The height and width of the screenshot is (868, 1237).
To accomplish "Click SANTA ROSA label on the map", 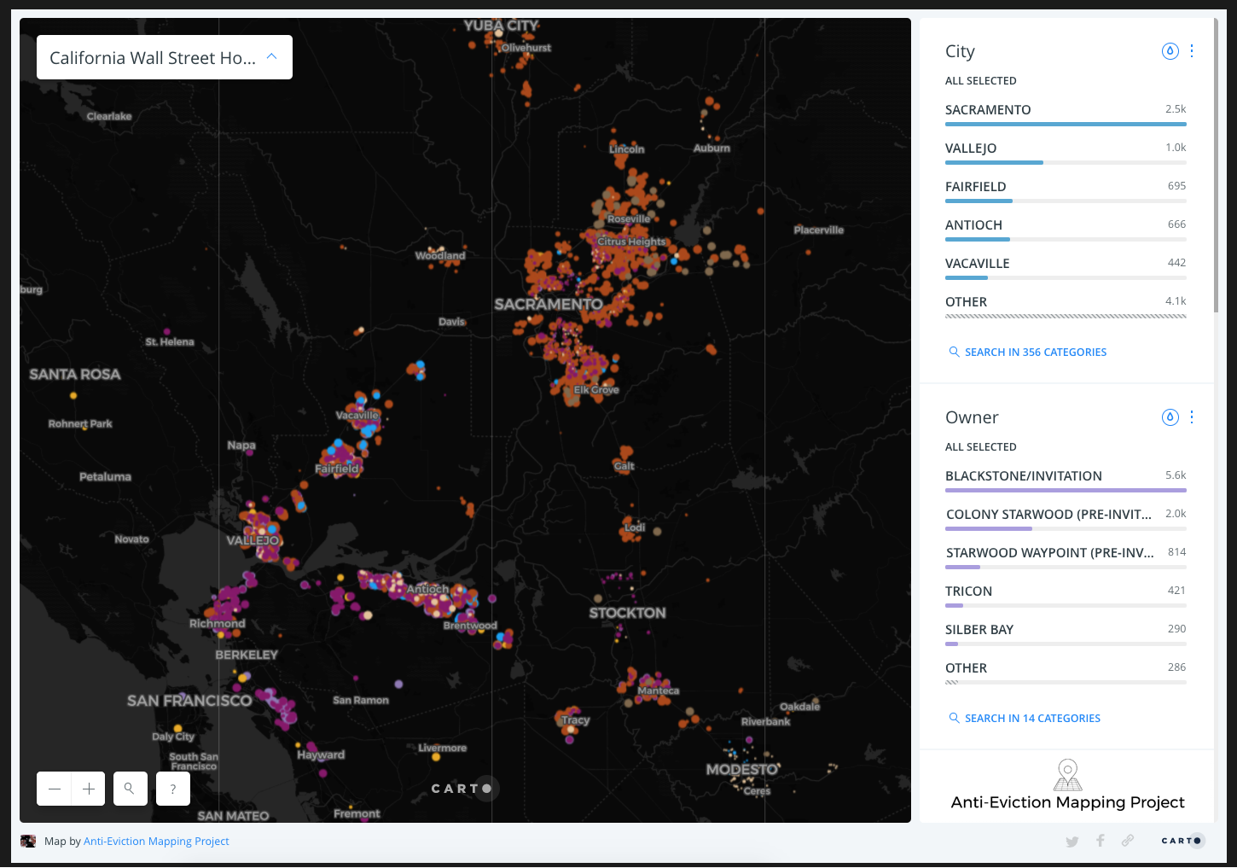I will click(x=75, y=374).
